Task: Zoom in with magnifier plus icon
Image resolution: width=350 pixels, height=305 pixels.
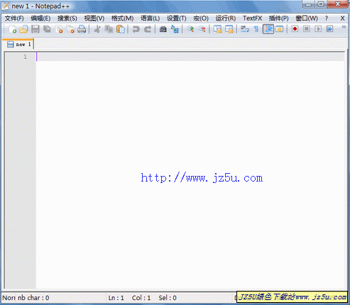Action: tap(190, 29)
